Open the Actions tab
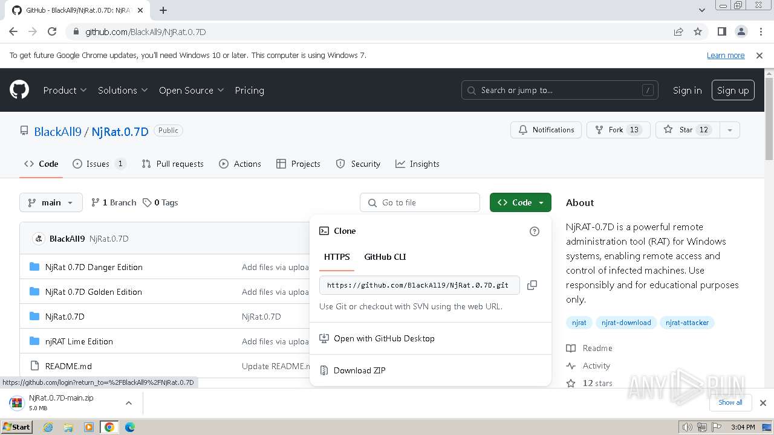This screenshot has height=435, width=774. [240, 164]
